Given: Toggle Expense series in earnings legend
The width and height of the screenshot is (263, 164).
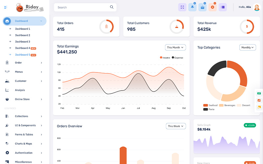Looking at the screenshot, I should click(x=178, y=58).
